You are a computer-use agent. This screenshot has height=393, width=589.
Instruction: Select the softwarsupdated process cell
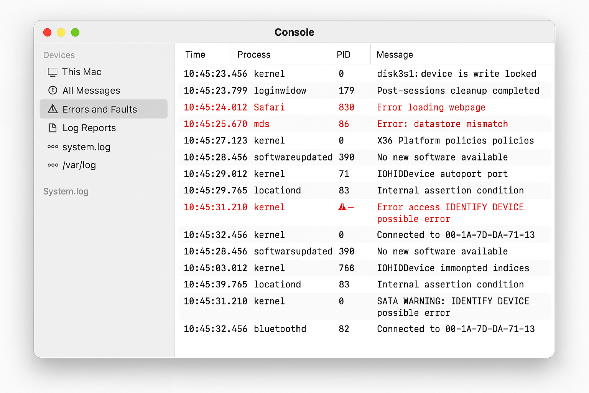[293, 251]
